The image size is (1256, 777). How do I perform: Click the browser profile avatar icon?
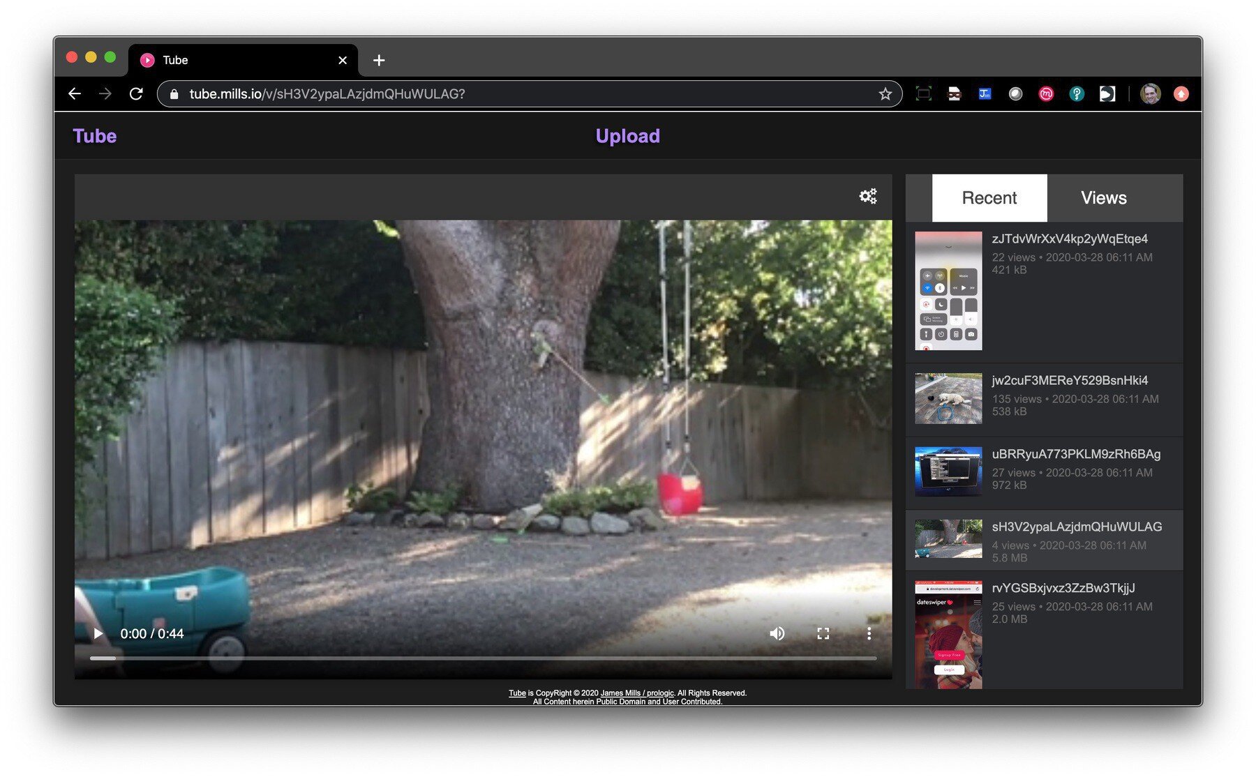1150,94
